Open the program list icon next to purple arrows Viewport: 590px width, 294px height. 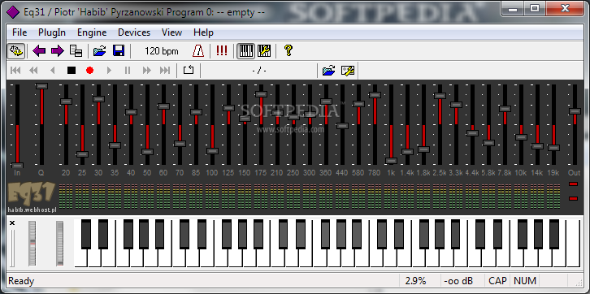(x=76, y=50)
